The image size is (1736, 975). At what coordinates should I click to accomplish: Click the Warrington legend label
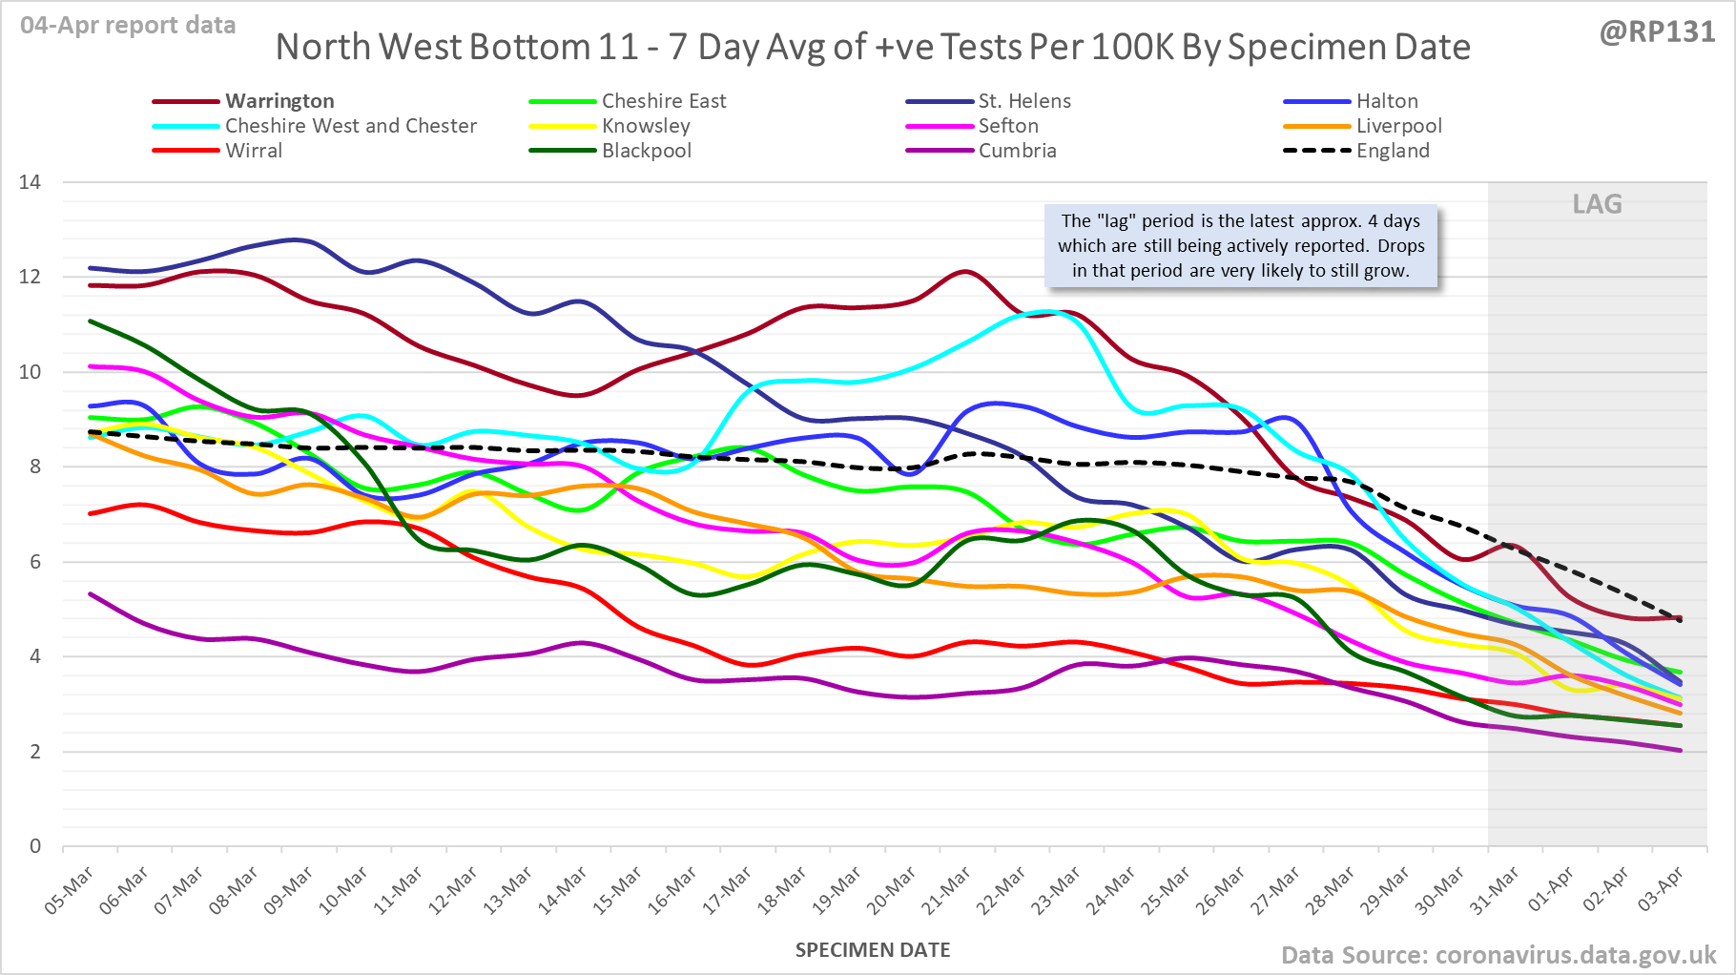[x=279, y=101]
